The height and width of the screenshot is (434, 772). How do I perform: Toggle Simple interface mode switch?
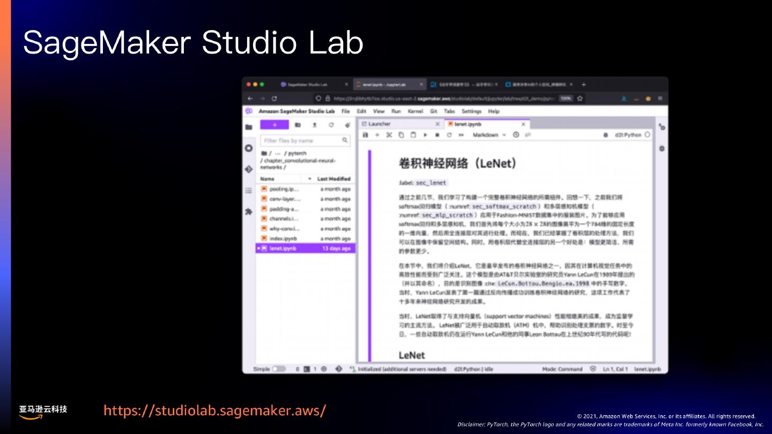[279, 369]
